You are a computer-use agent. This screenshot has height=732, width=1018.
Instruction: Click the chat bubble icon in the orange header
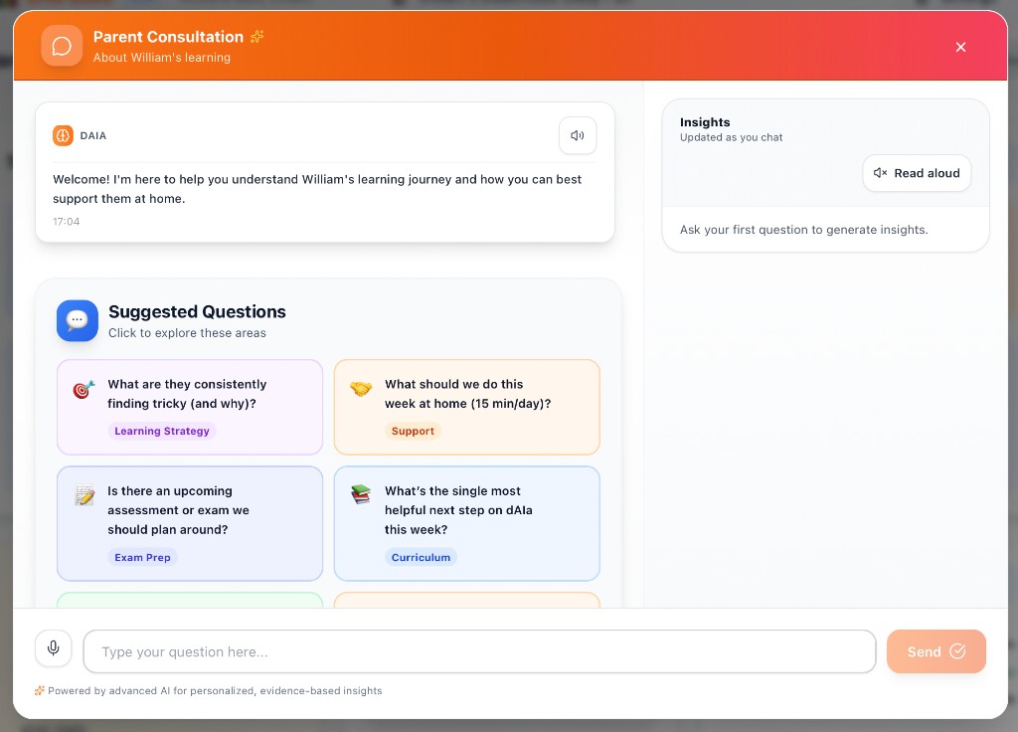point(62,46)
